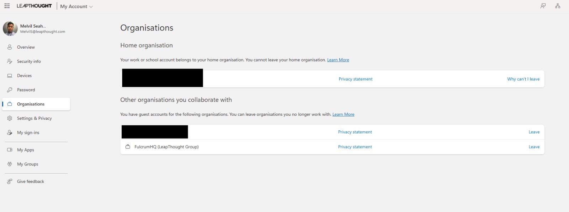The width and height of the screenshot is (569, 212).
Task: Leave the FulcrumHQ (LeapThought Group) organisation
Action: tap(534, 147)
